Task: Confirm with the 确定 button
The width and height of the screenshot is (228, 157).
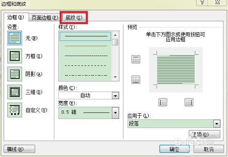Action: (174, 149)
